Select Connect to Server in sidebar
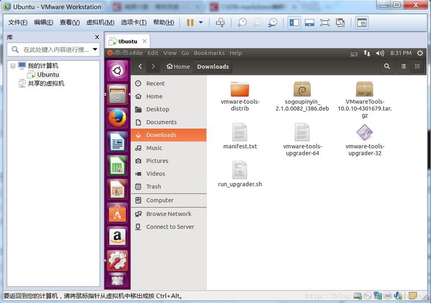The height and width of the screenshot is (303, 431). coord(170,227)
